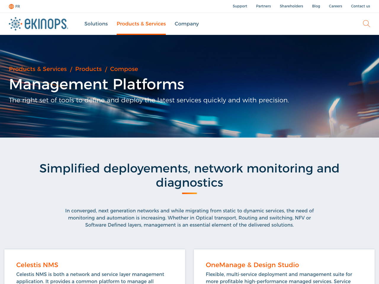
Task: Open the Solutions menu
Action: [96, 23]
